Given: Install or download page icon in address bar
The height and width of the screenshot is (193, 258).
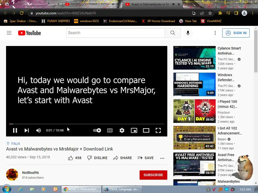Looking at the screenshot, I should 194,13.
